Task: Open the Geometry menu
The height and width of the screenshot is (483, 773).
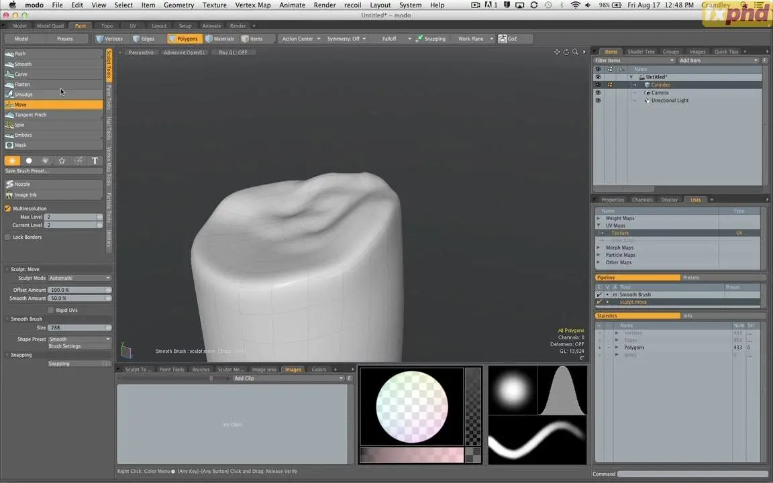Action: (x=178, y=5)
